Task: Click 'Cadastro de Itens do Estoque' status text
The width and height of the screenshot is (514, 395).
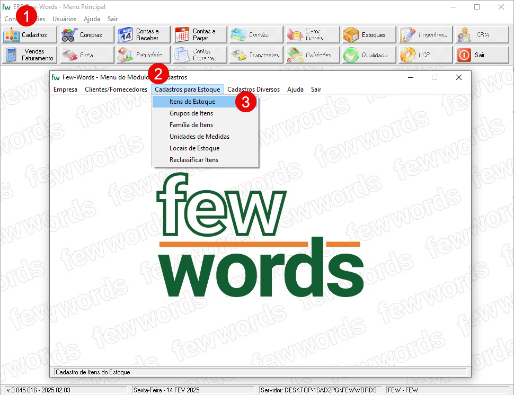Action: [x=93, y=372]
